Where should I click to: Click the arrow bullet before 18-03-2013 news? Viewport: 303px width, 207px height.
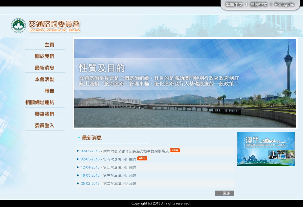[x=78, y=175]
